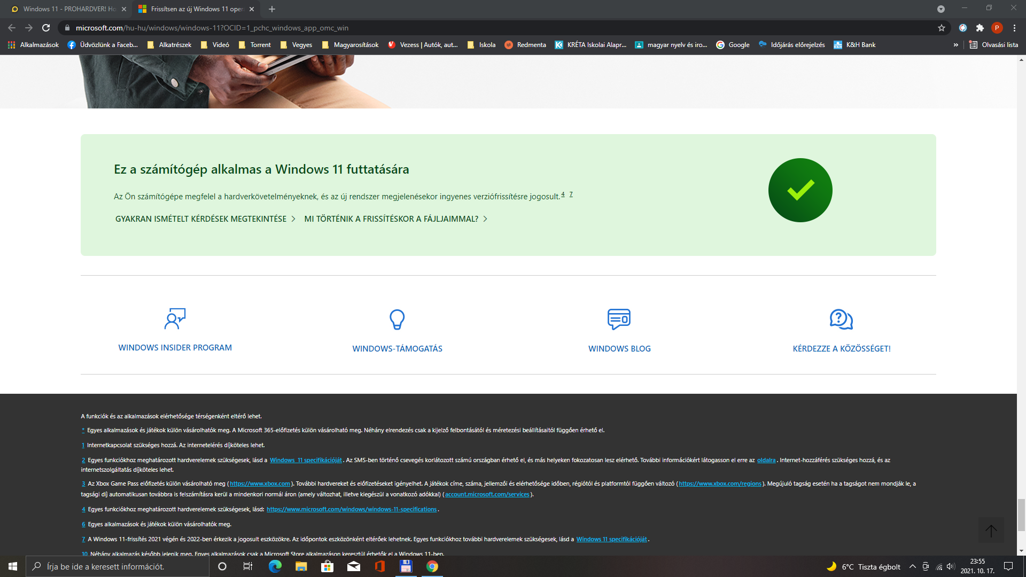Launch Microsoft Edge from the taskbar
Screen dimensions: 1026x577
[275, 566]
